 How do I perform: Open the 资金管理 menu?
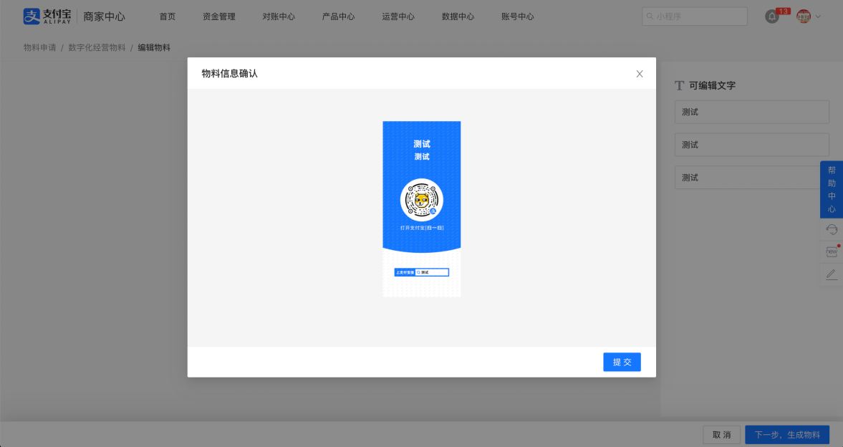(x=219, y=16)
